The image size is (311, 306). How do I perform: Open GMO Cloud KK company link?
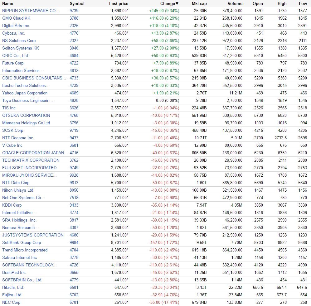tap(16, 18)
